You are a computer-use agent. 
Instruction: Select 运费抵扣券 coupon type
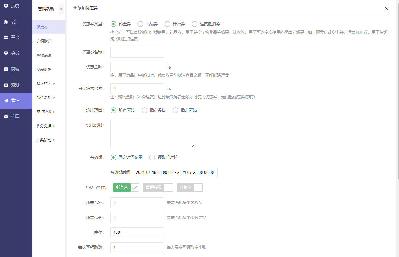[x=206, y=24]
